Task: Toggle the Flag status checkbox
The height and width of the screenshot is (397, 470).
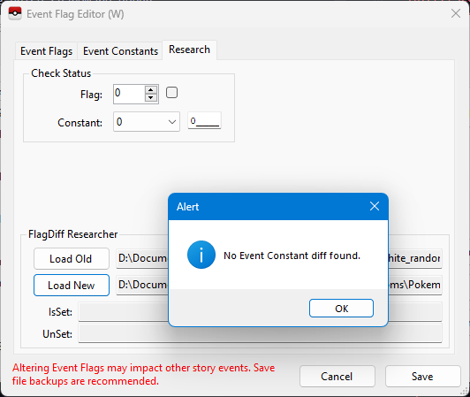Action: [x=171, y=93]
